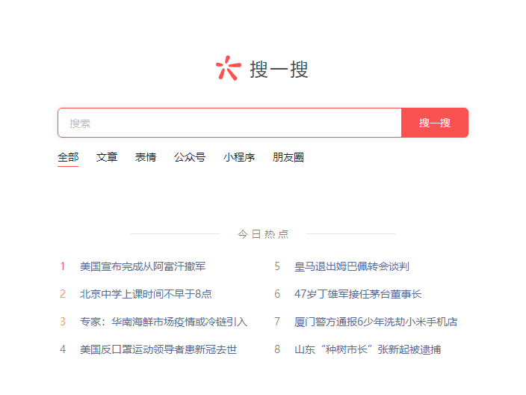The image size is (526, 395).
Task: Click the red 搜一搜 logo icon
Action: [x=228, y=68]
